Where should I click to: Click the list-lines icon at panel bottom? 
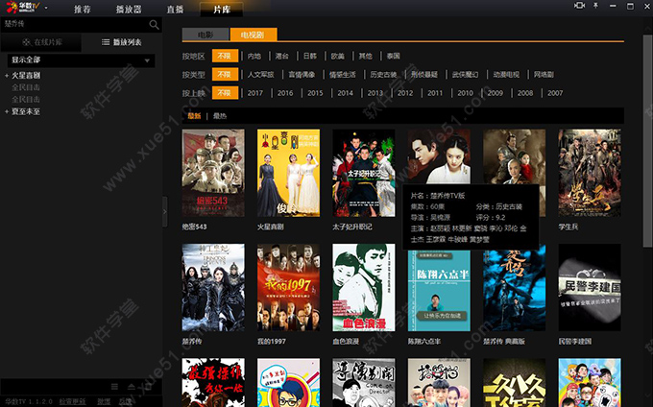point(114,387)
